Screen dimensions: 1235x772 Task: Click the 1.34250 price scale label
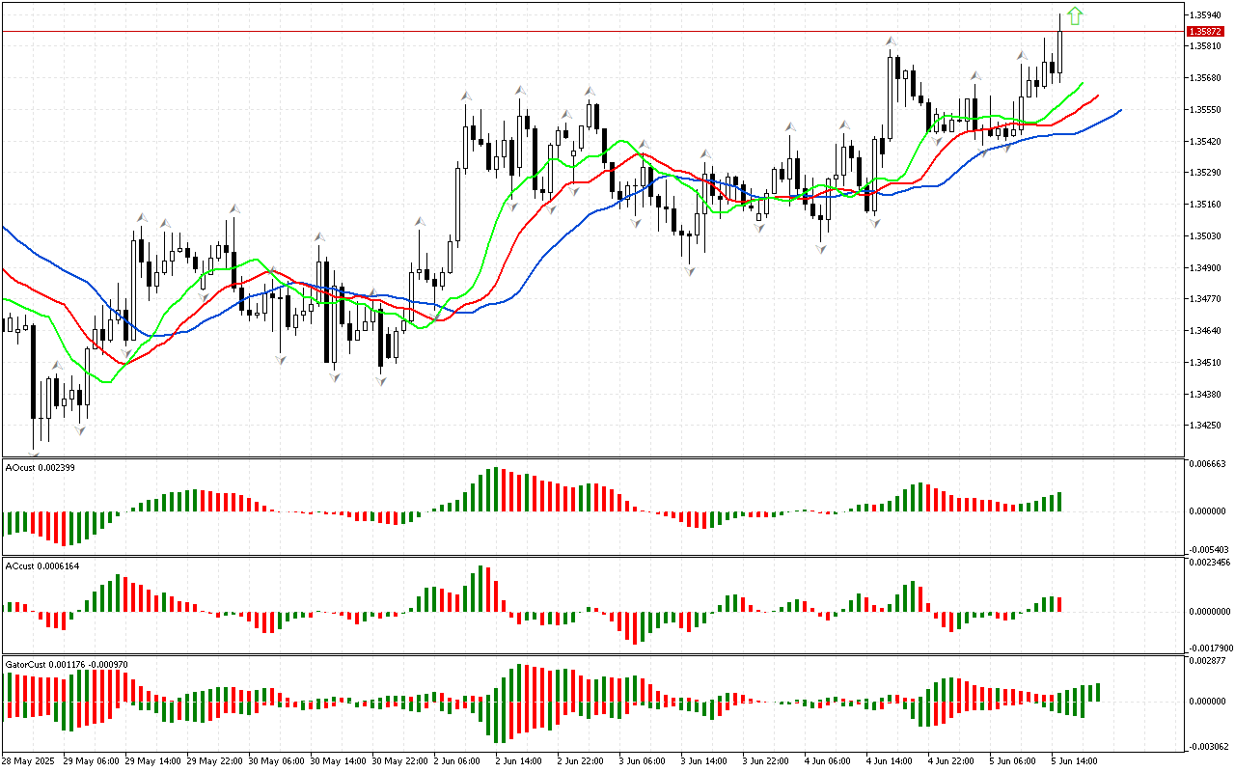click(1207, 426)
